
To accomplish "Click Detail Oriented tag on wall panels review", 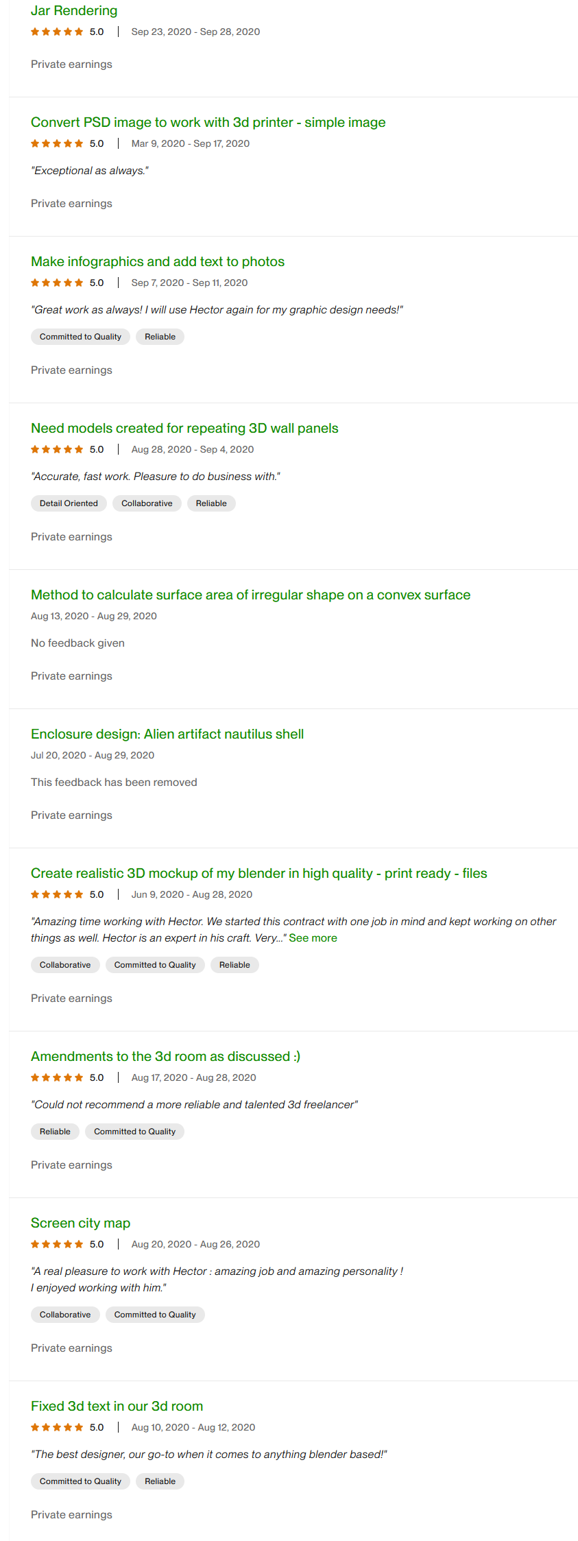I will [69, 504].
